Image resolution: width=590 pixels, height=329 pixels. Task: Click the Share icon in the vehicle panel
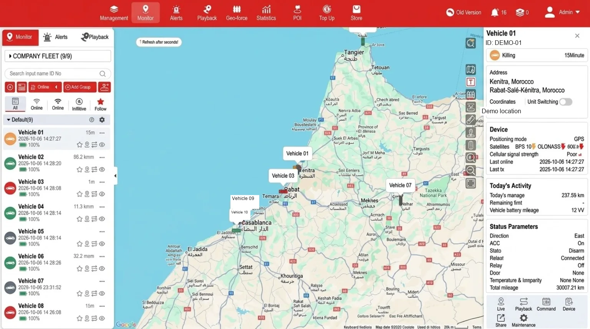tap(501, 321)
